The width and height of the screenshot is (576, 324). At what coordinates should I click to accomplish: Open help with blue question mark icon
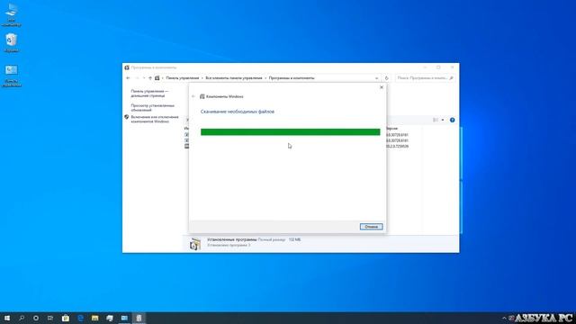pos(452,120)
